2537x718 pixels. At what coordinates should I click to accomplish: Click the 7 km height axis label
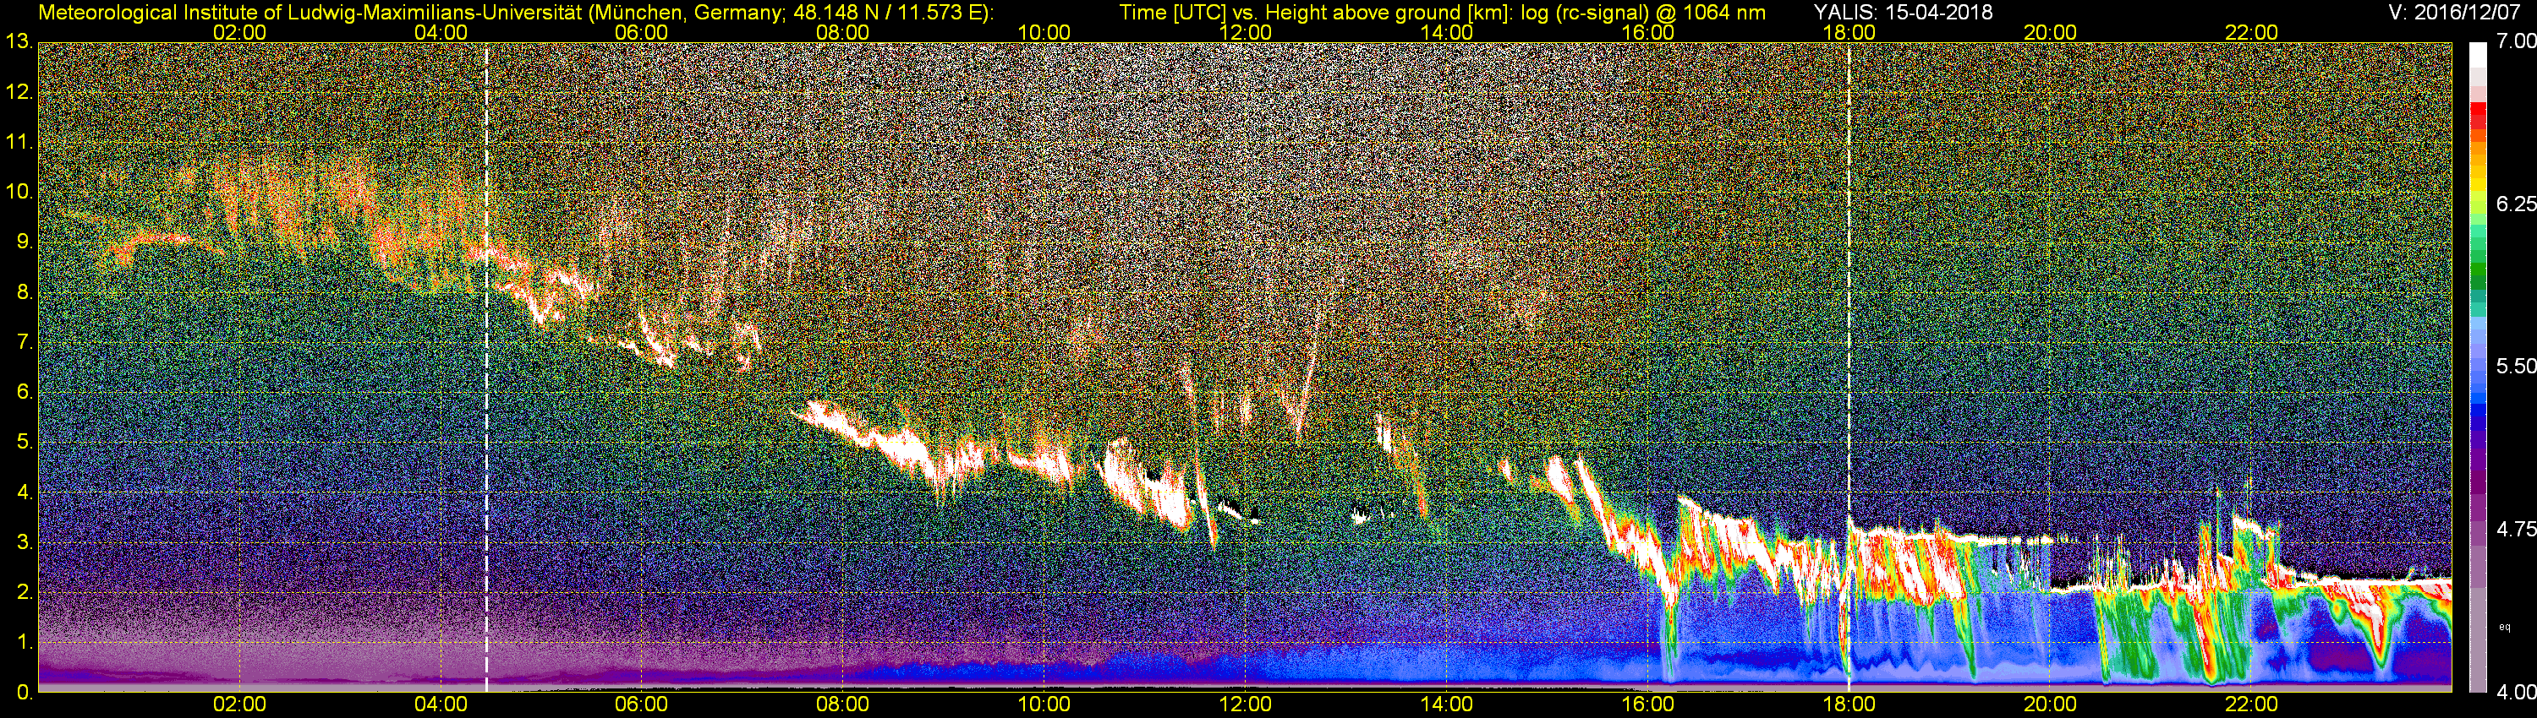25,342
